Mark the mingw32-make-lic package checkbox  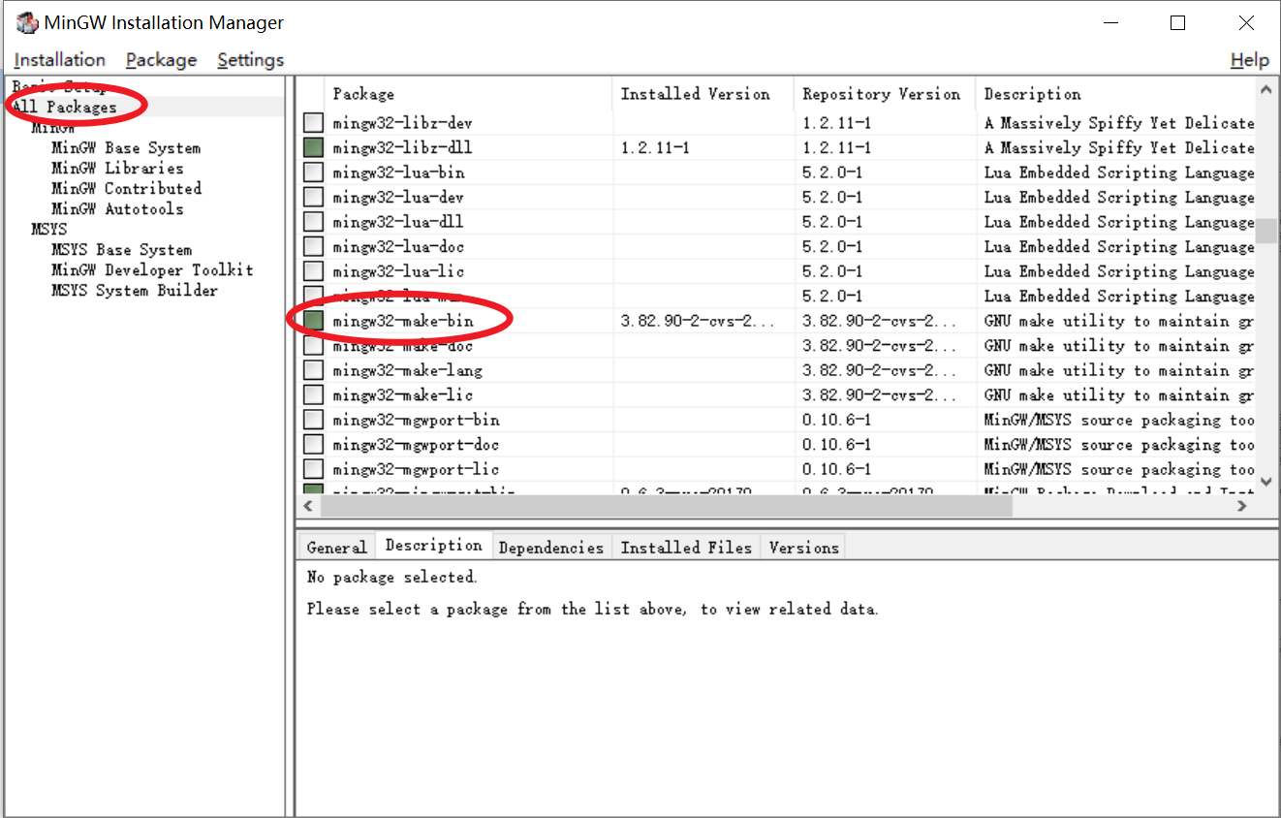(313, 395)
